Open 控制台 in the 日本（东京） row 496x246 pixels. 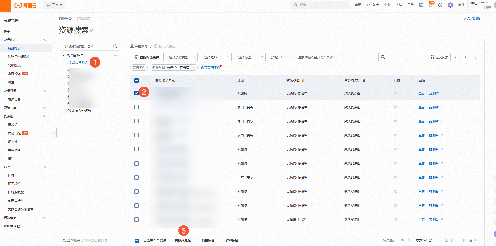tap(436, 177)
